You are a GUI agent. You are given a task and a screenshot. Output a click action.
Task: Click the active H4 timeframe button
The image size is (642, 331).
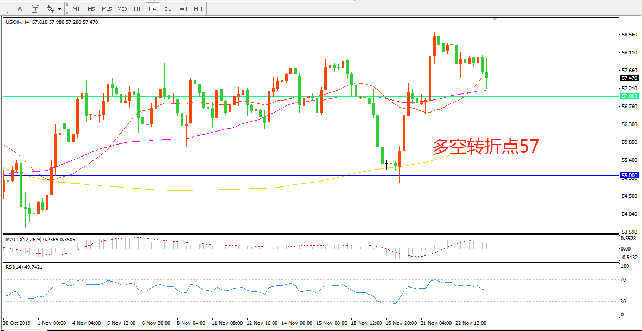point(152,9)
